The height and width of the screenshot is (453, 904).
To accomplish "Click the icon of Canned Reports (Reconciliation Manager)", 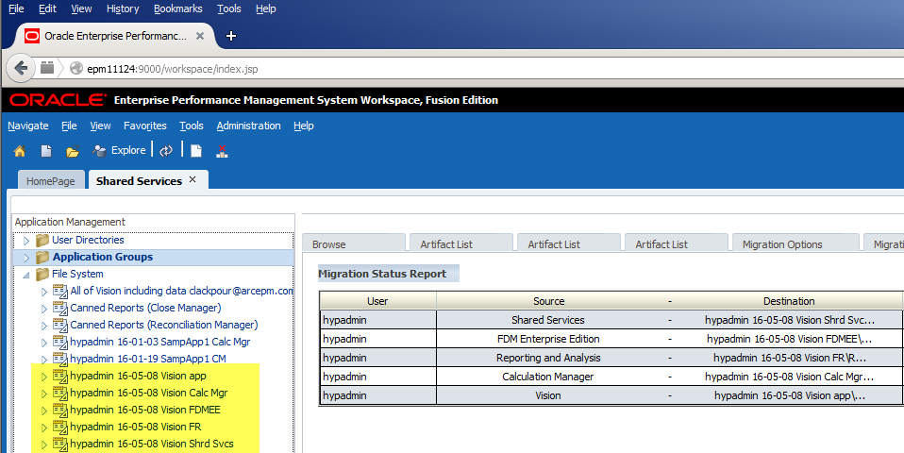I will pyautogui.click(x=60, y=325).
